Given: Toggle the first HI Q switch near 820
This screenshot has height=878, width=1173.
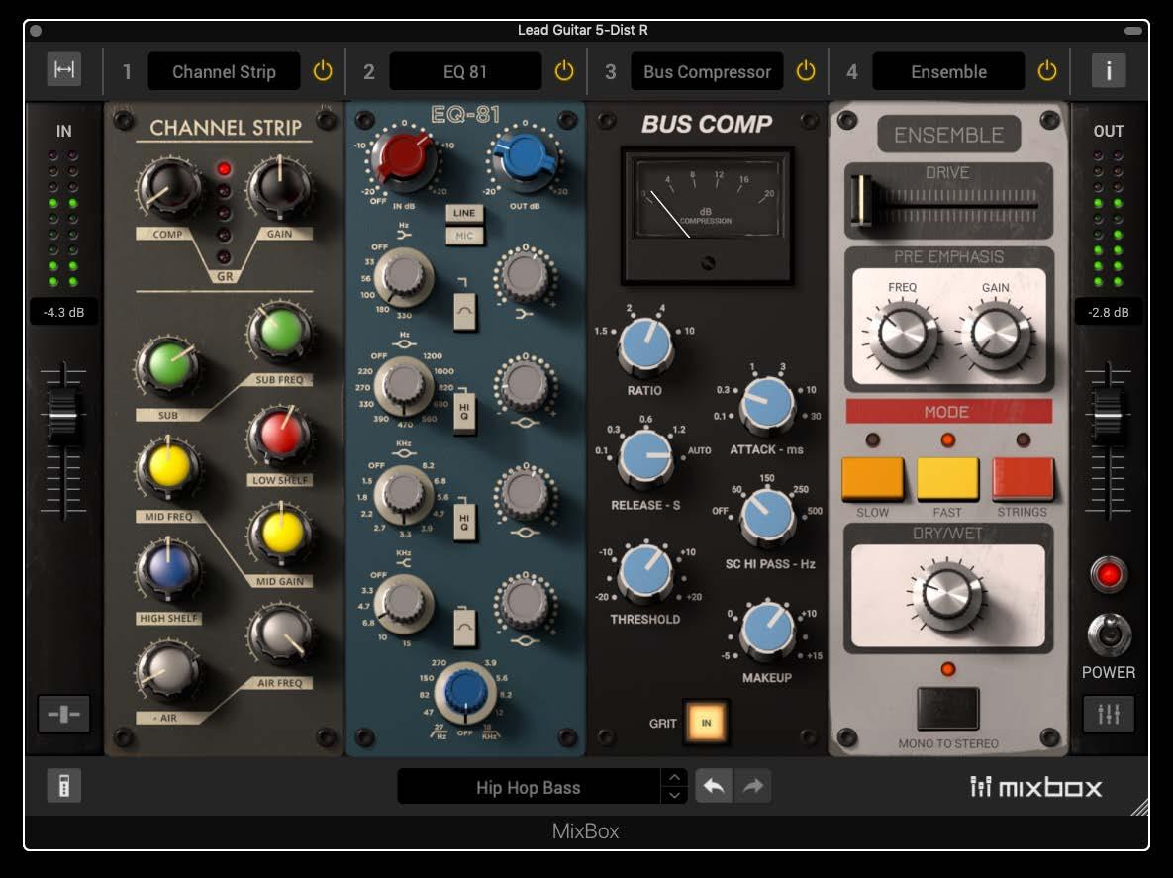Looking at the screenshot, I should pyautogui.click(x=464, y=412).
